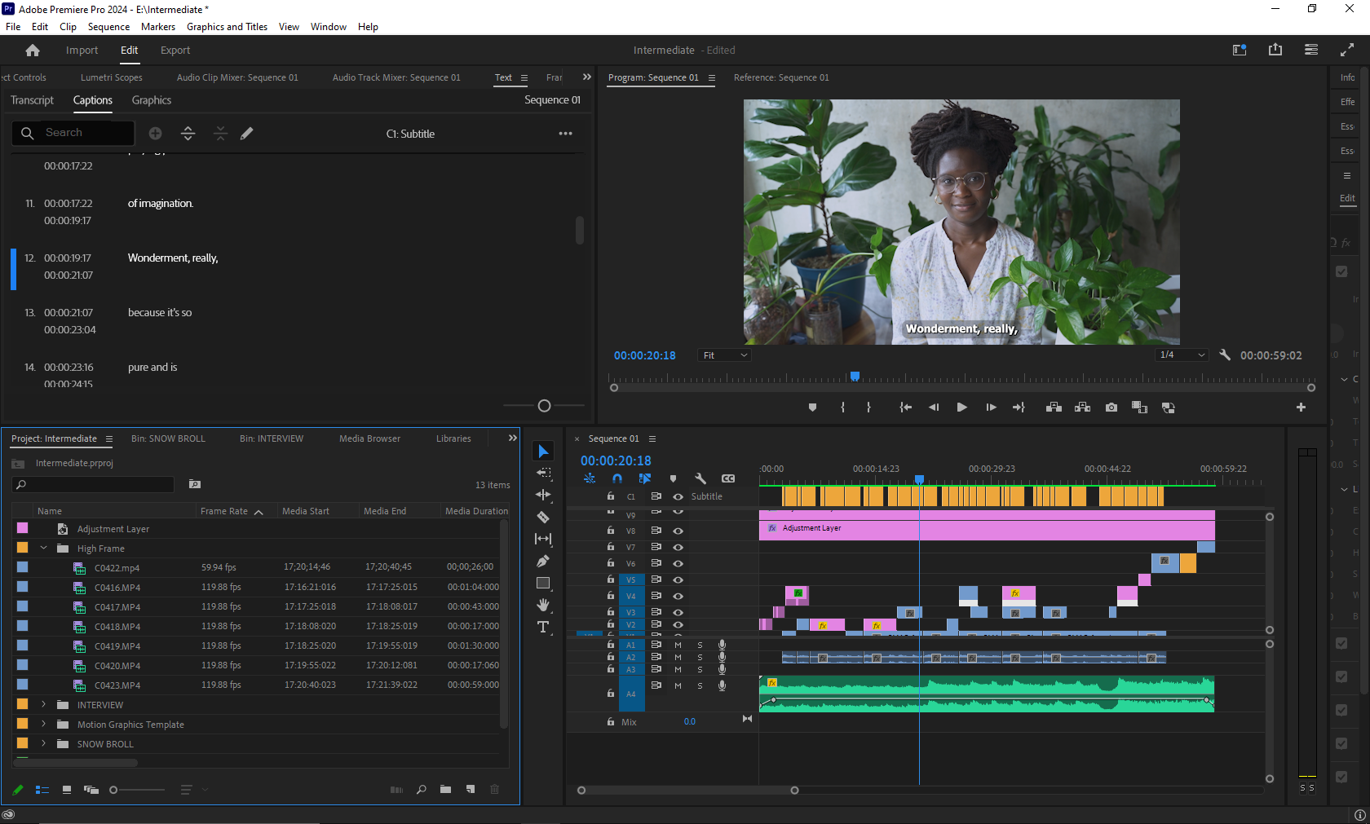Click the Export Frame camera icon
The height and width of the screenshot is (824, 1370).
1111,408
